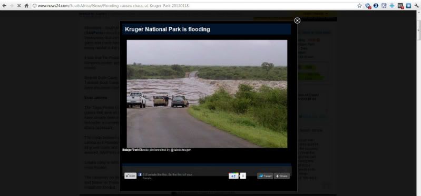Open the dark square extension with red badge

pyautogui.click(x=400, y=6)
